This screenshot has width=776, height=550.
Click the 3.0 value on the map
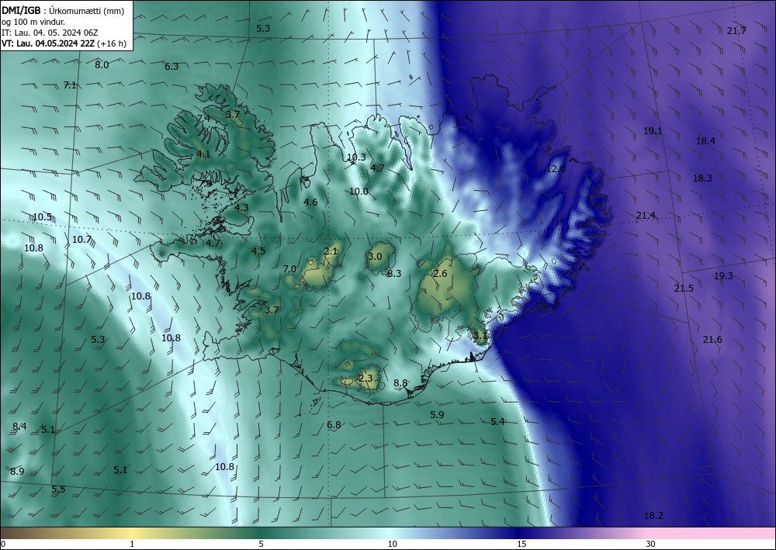pos(375,256)
